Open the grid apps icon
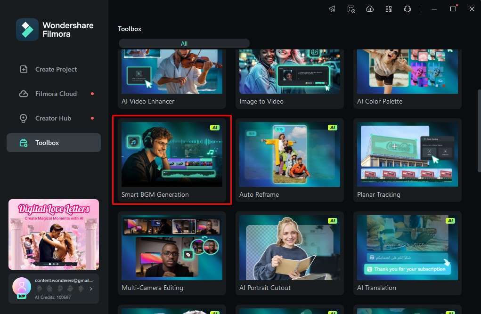The height and width of the screenshot is (314, 481). (389, 9)
